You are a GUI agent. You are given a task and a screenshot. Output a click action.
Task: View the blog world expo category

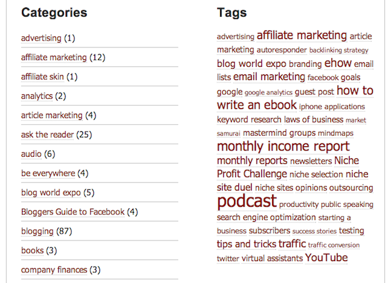coord(51,192)
